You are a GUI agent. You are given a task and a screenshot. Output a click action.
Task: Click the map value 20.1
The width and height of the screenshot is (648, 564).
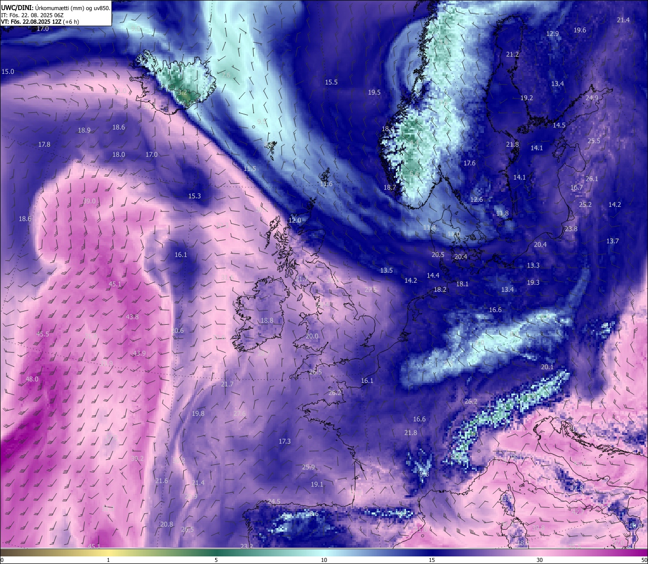point(547,367)
